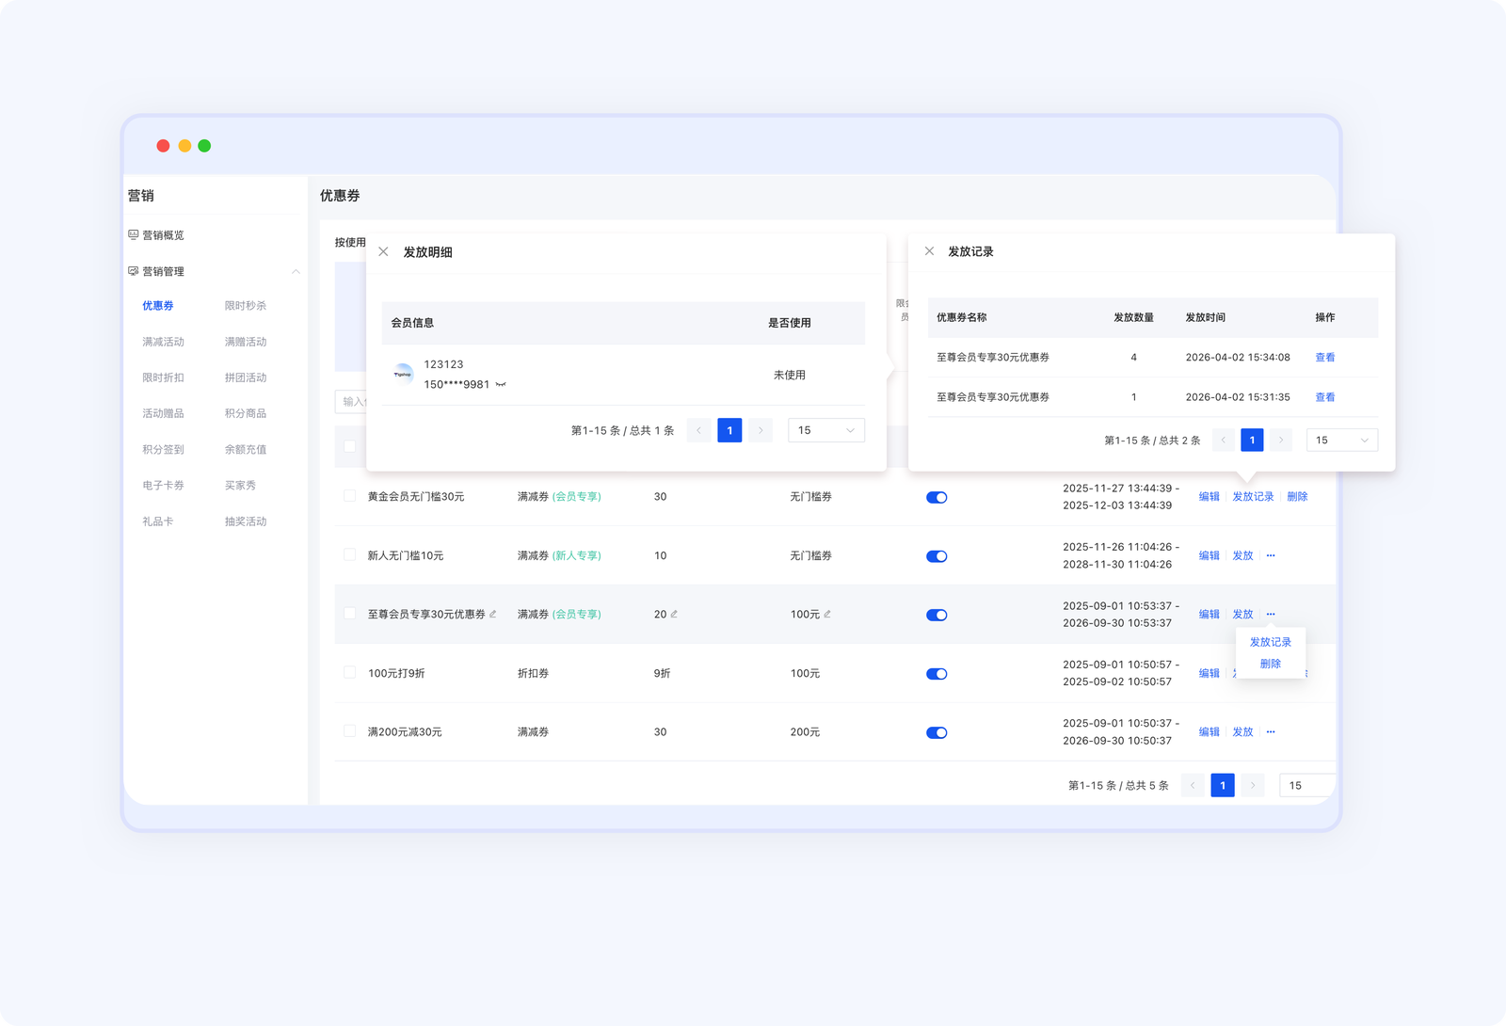The width and height of the screenshot is (1506, 1026).
Task: Collapse the 营销管理 sidebar section
Action: click(x=296, y=272)
